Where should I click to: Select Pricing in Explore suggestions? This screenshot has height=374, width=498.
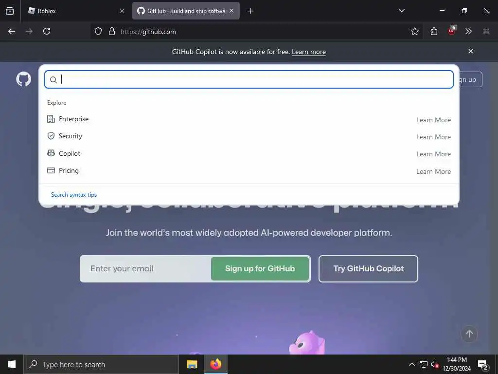[x=249, y=170]
